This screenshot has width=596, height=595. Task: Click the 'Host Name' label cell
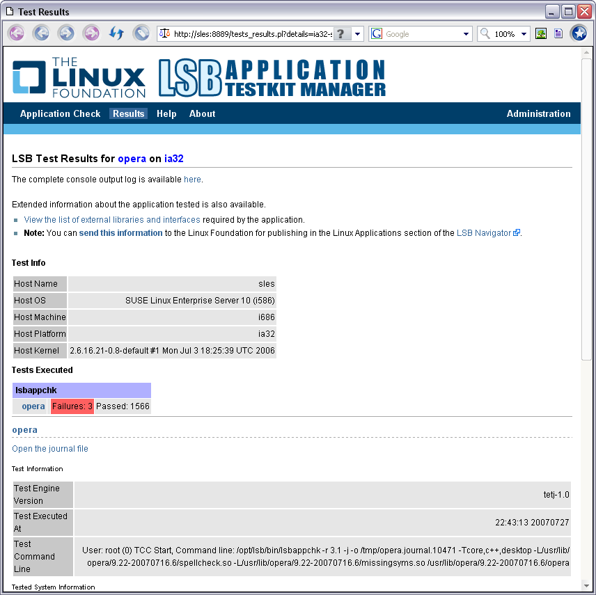pyautogui.click(x=40, y=284)
